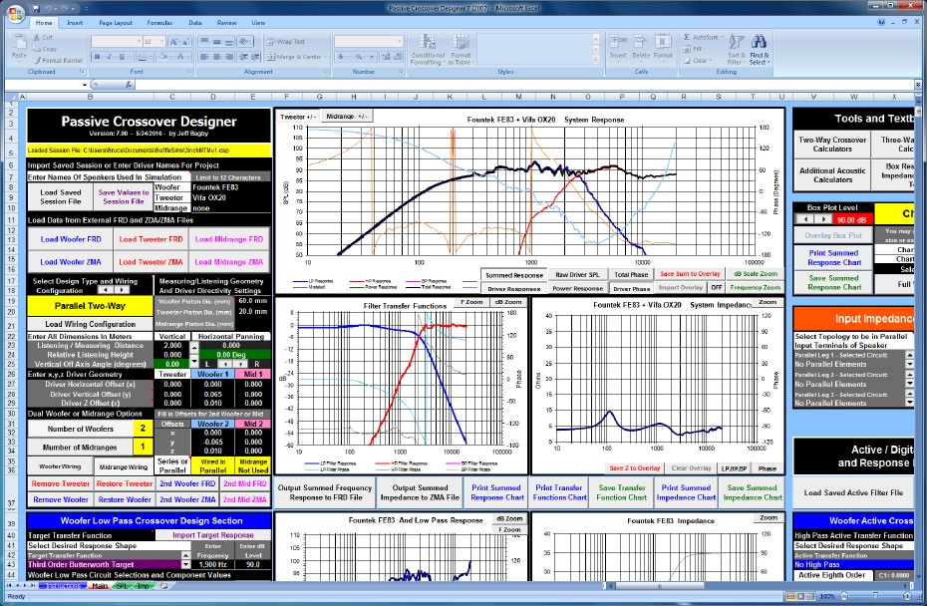The image size is (927, 606).
Task: Click the Delete cells icon
Action: 640,42
